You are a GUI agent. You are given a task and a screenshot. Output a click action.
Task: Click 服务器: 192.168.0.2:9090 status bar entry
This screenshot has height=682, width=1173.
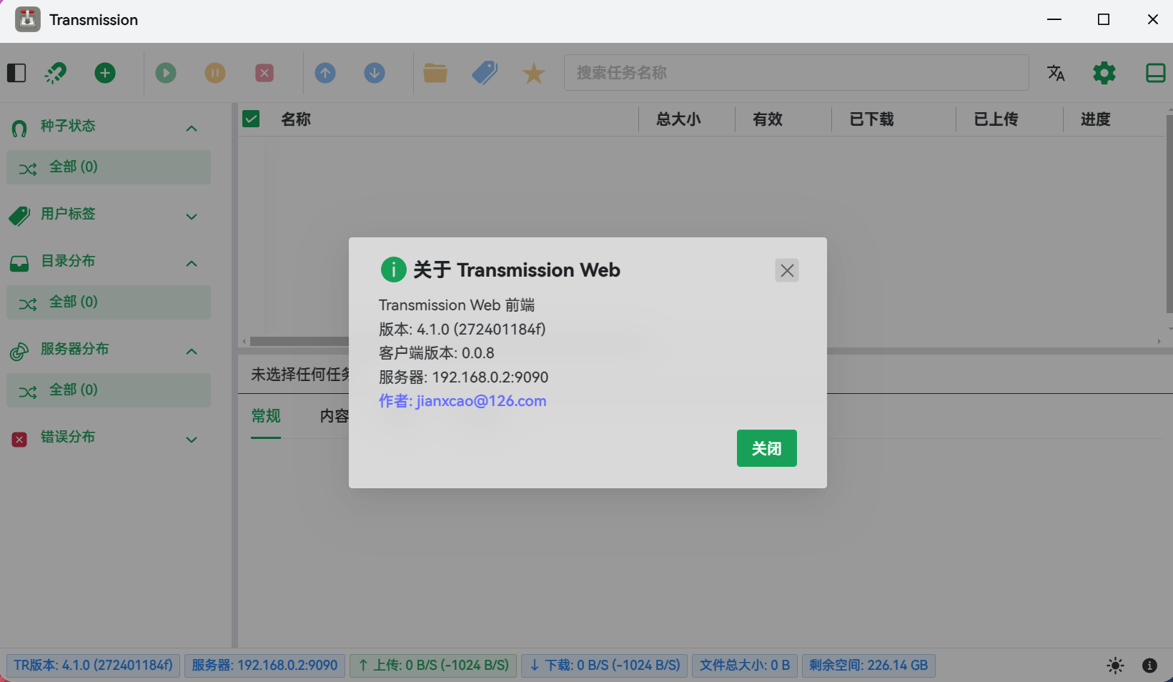point(264,666)
